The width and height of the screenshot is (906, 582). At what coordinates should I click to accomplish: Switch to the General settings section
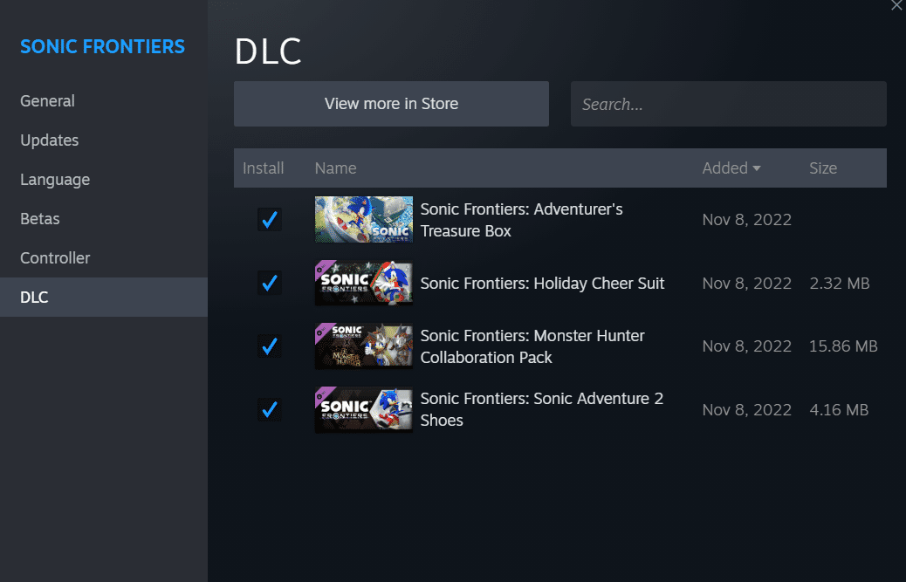click(x=47, y=100)
